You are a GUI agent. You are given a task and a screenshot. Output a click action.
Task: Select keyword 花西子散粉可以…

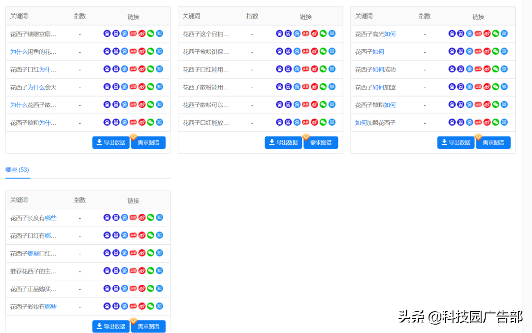coord(205,105)
